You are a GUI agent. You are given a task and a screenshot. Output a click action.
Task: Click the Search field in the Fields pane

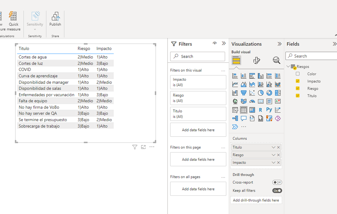(x=311, y=56)
